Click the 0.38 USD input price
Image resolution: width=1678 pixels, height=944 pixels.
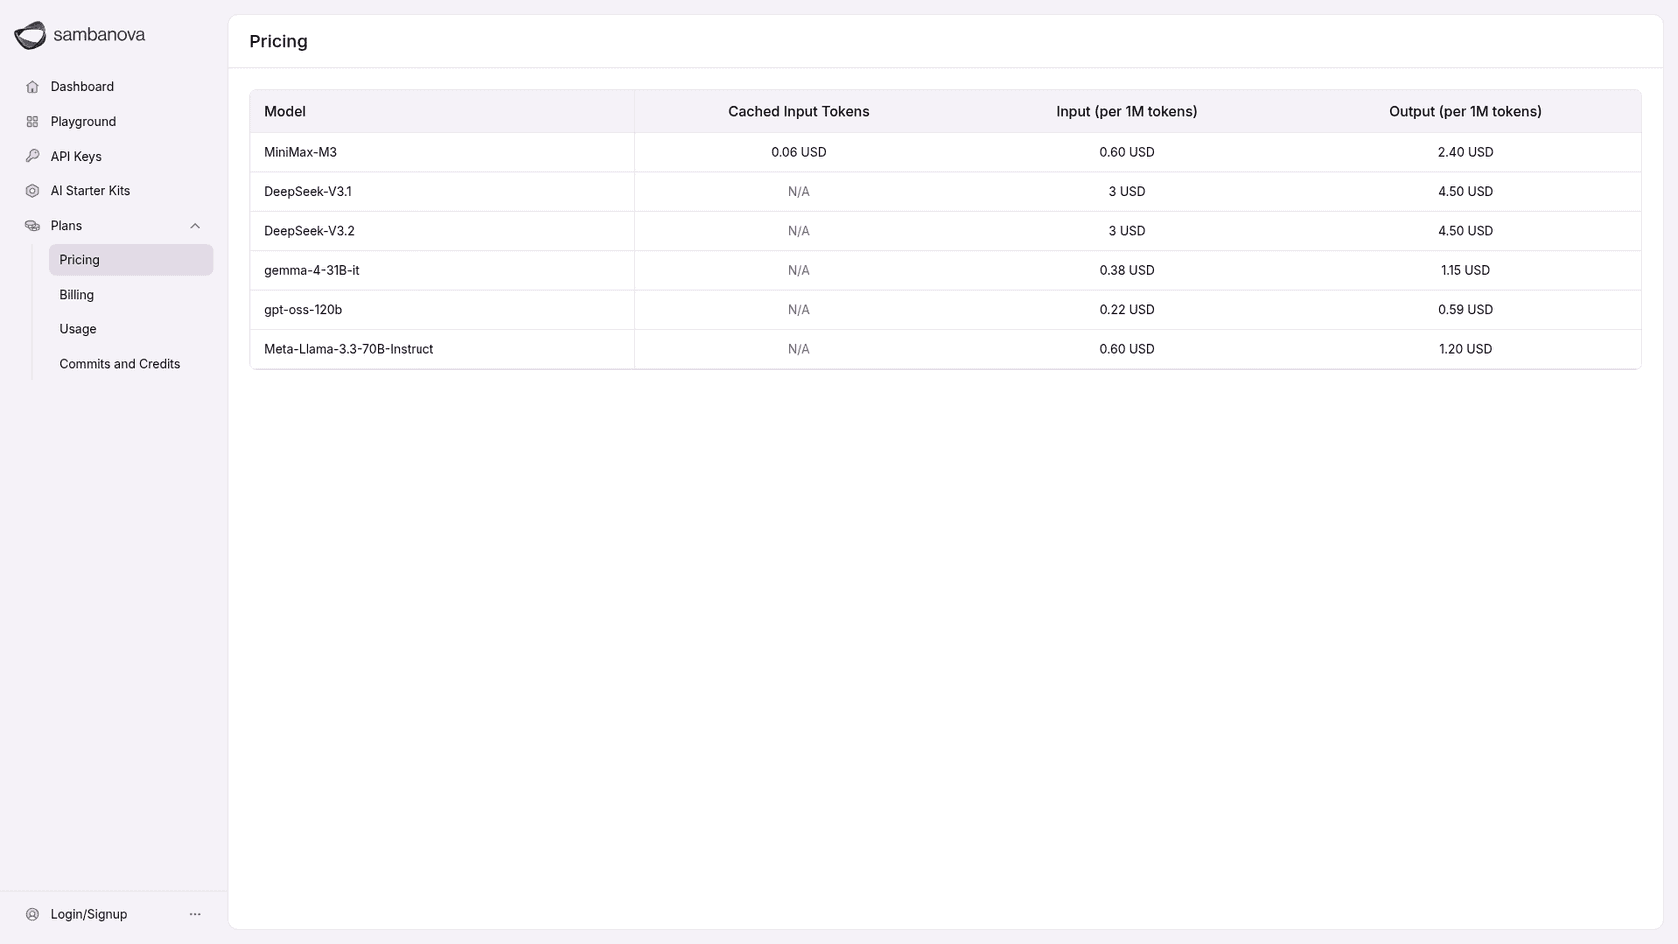point(1127,271)
